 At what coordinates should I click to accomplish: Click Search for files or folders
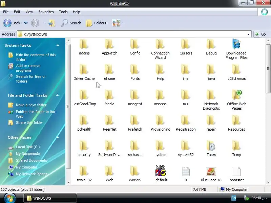tap(31, 79)
